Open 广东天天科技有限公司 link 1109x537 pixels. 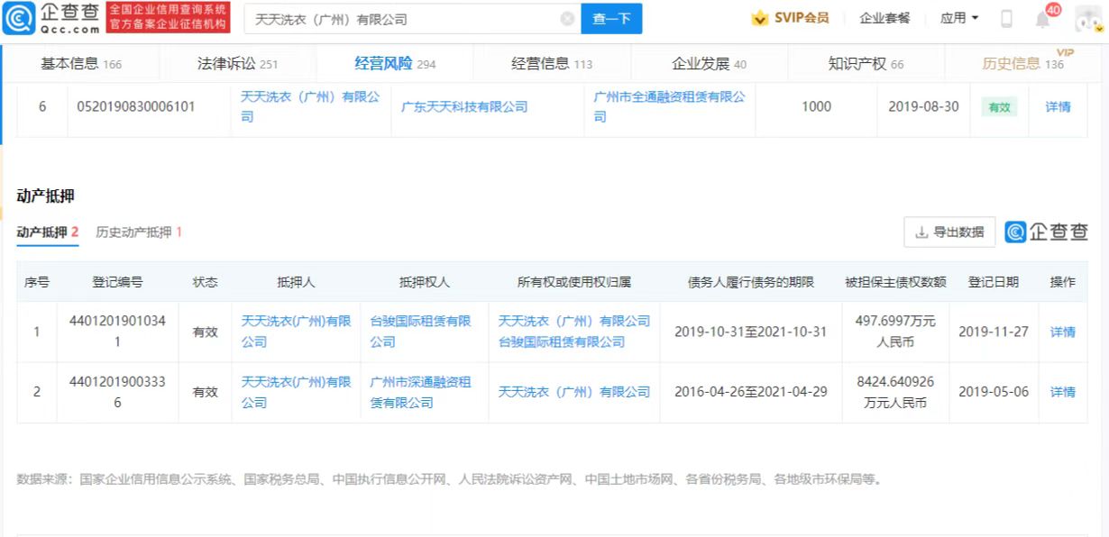464,107
